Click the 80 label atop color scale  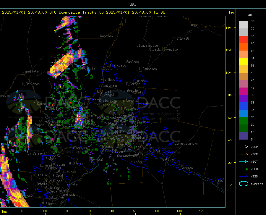(252, 21)
